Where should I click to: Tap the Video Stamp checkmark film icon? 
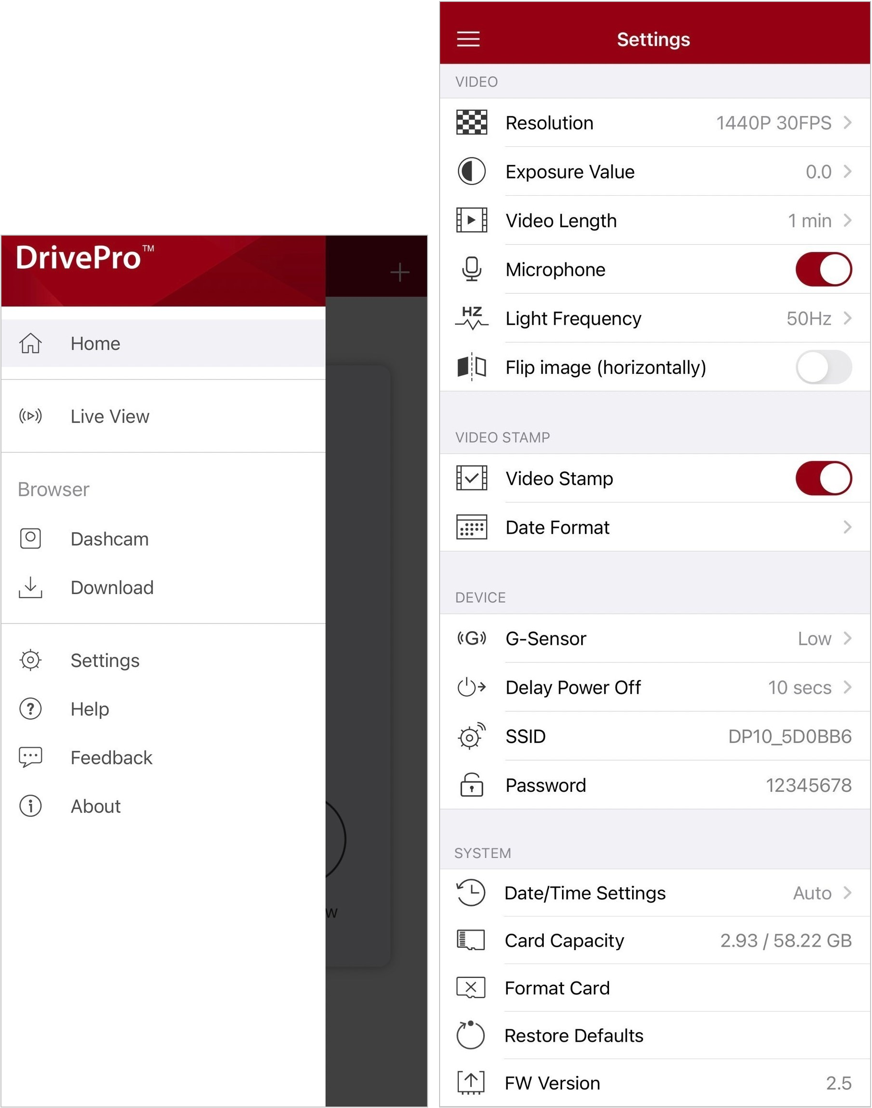[471, 479]
